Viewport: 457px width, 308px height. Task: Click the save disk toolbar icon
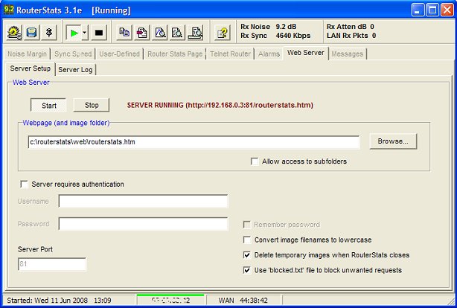[x=32, y=33]
